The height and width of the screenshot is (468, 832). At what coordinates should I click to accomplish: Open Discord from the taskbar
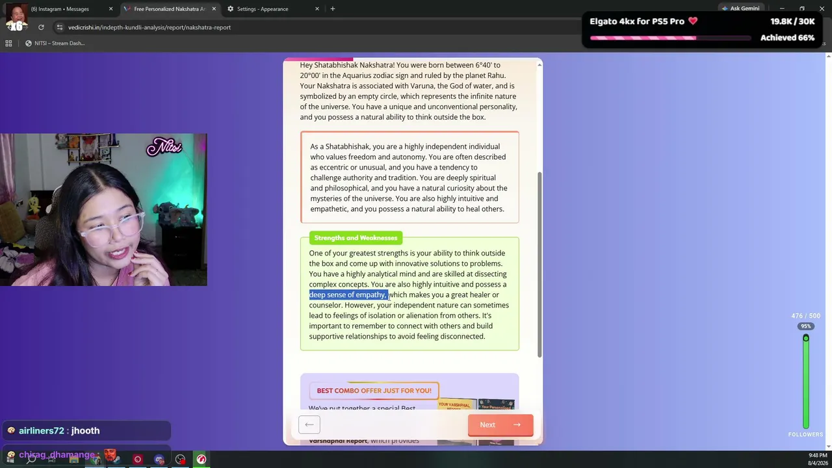[x=159, y=460]
